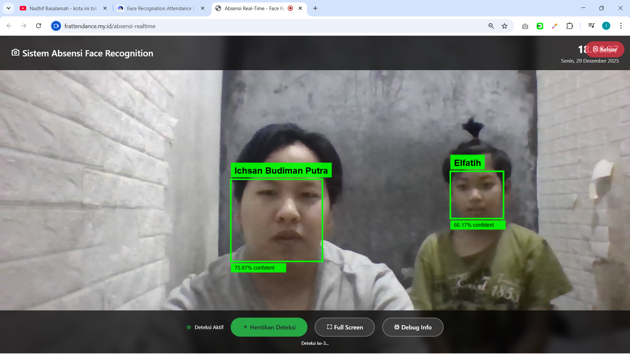Close the Face Recognation Attendance tab
This screenshot has width=630, height=354.
pos(202,8)
